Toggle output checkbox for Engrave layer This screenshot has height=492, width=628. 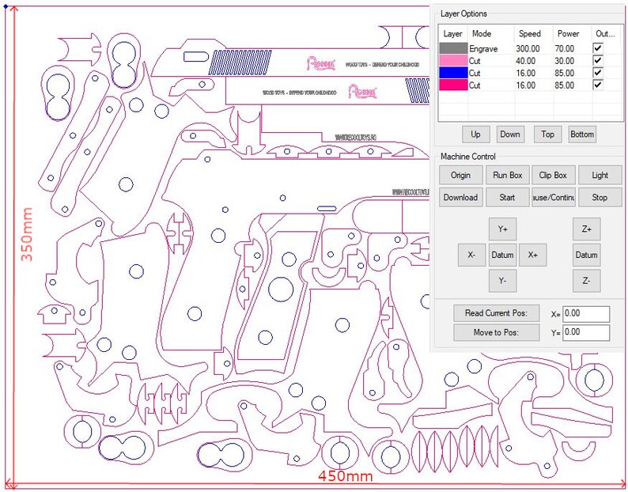[598, 48]
